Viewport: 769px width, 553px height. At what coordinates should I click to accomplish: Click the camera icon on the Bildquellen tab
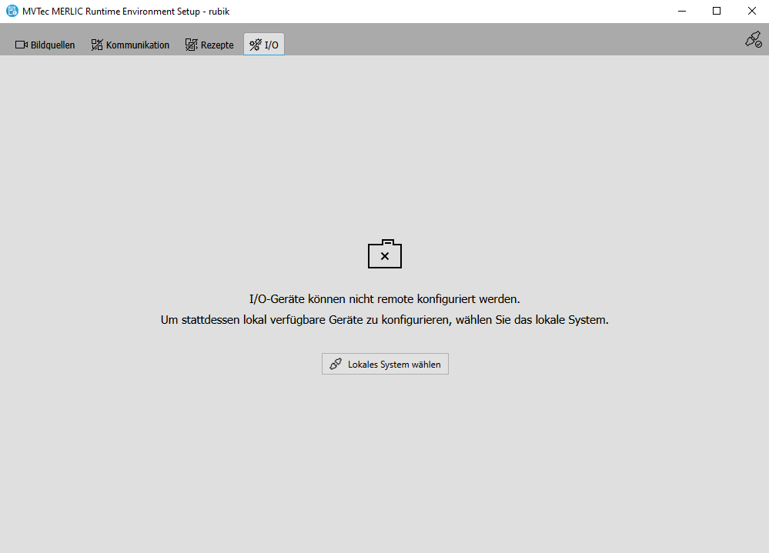click(x=22, y=45)
